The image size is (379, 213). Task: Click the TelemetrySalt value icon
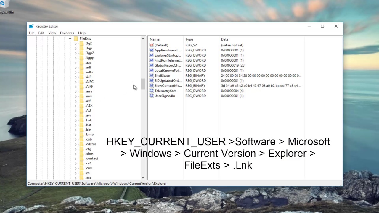coord(152,91)
